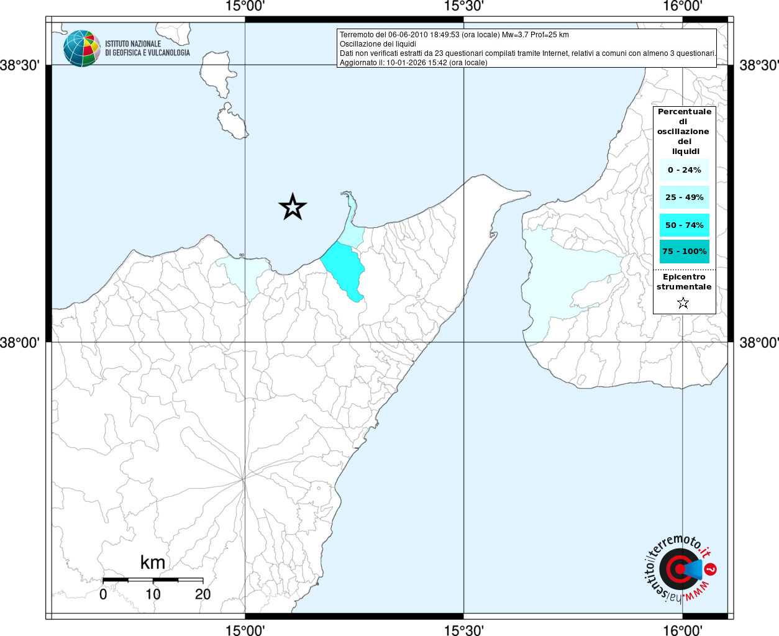Screen dimensions: 779x636
Task: Click the right 38°00' latitude label
Action: pyautogui.click(x=758, y=342)
